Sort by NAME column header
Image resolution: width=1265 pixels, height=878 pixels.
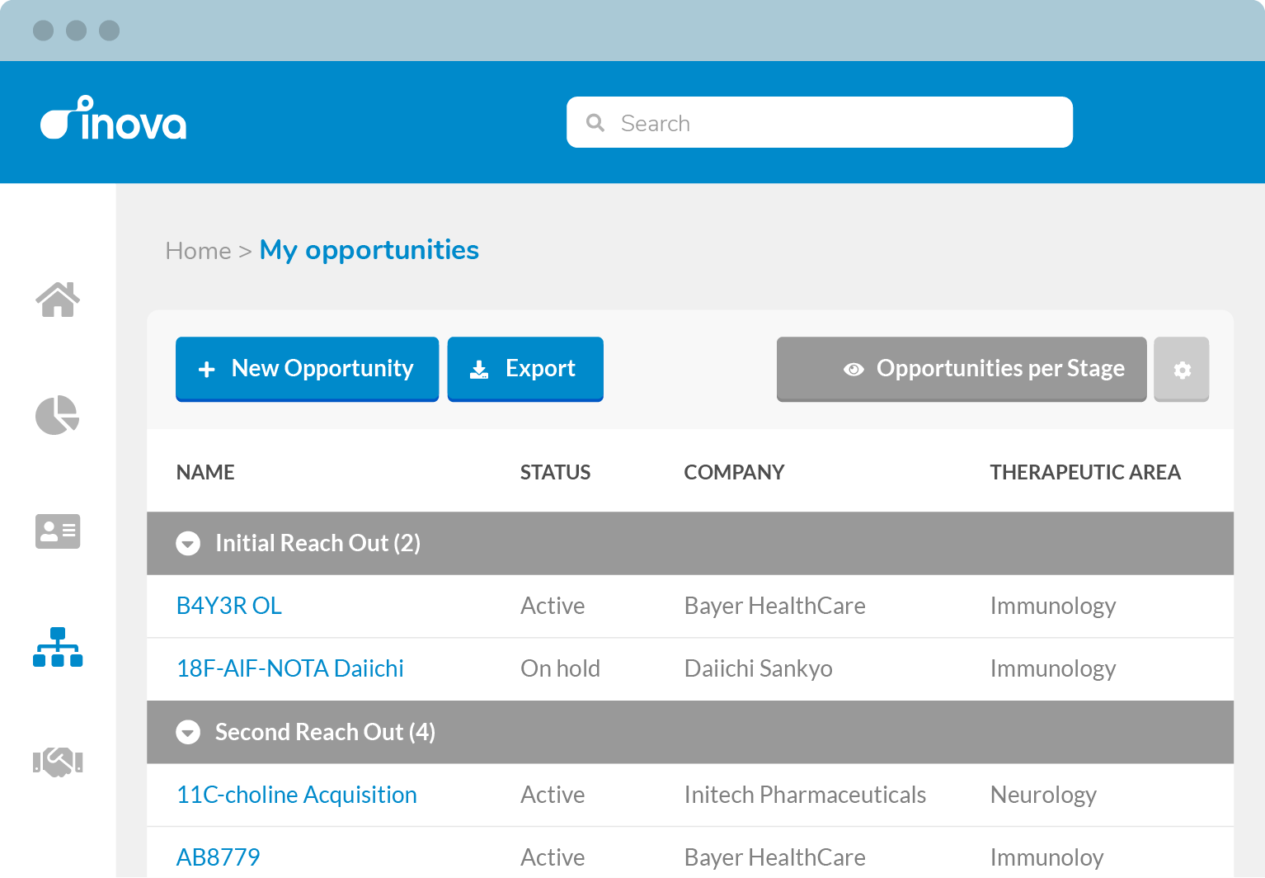pos(205,472)
